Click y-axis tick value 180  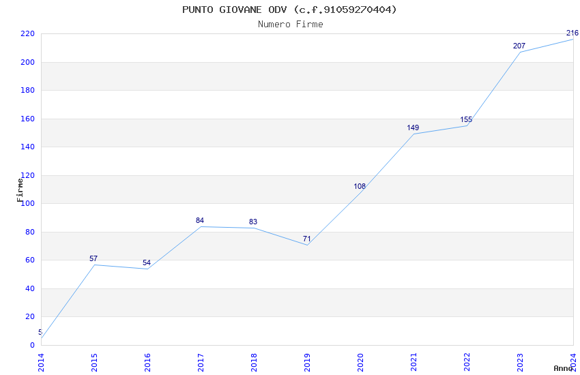coord(28,90)
